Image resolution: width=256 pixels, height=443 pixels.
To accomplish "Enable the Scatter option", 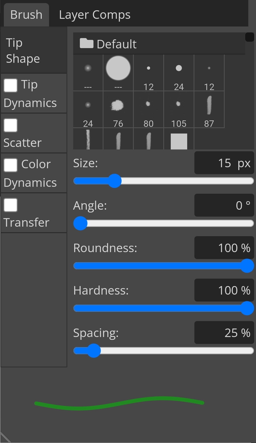I will pos(10,125).
